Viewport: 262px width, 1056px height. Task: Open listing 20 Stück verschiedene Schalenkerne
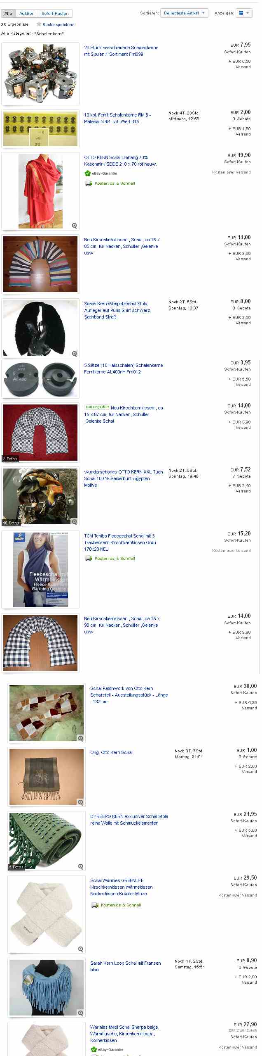click(121, 51)
